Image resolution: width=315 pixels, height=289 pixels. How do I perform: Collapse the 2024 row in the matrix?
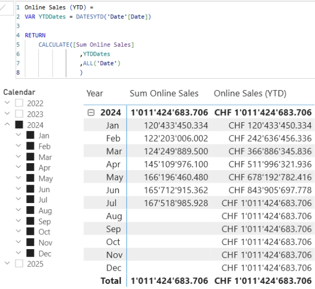[x=91, y=113]
